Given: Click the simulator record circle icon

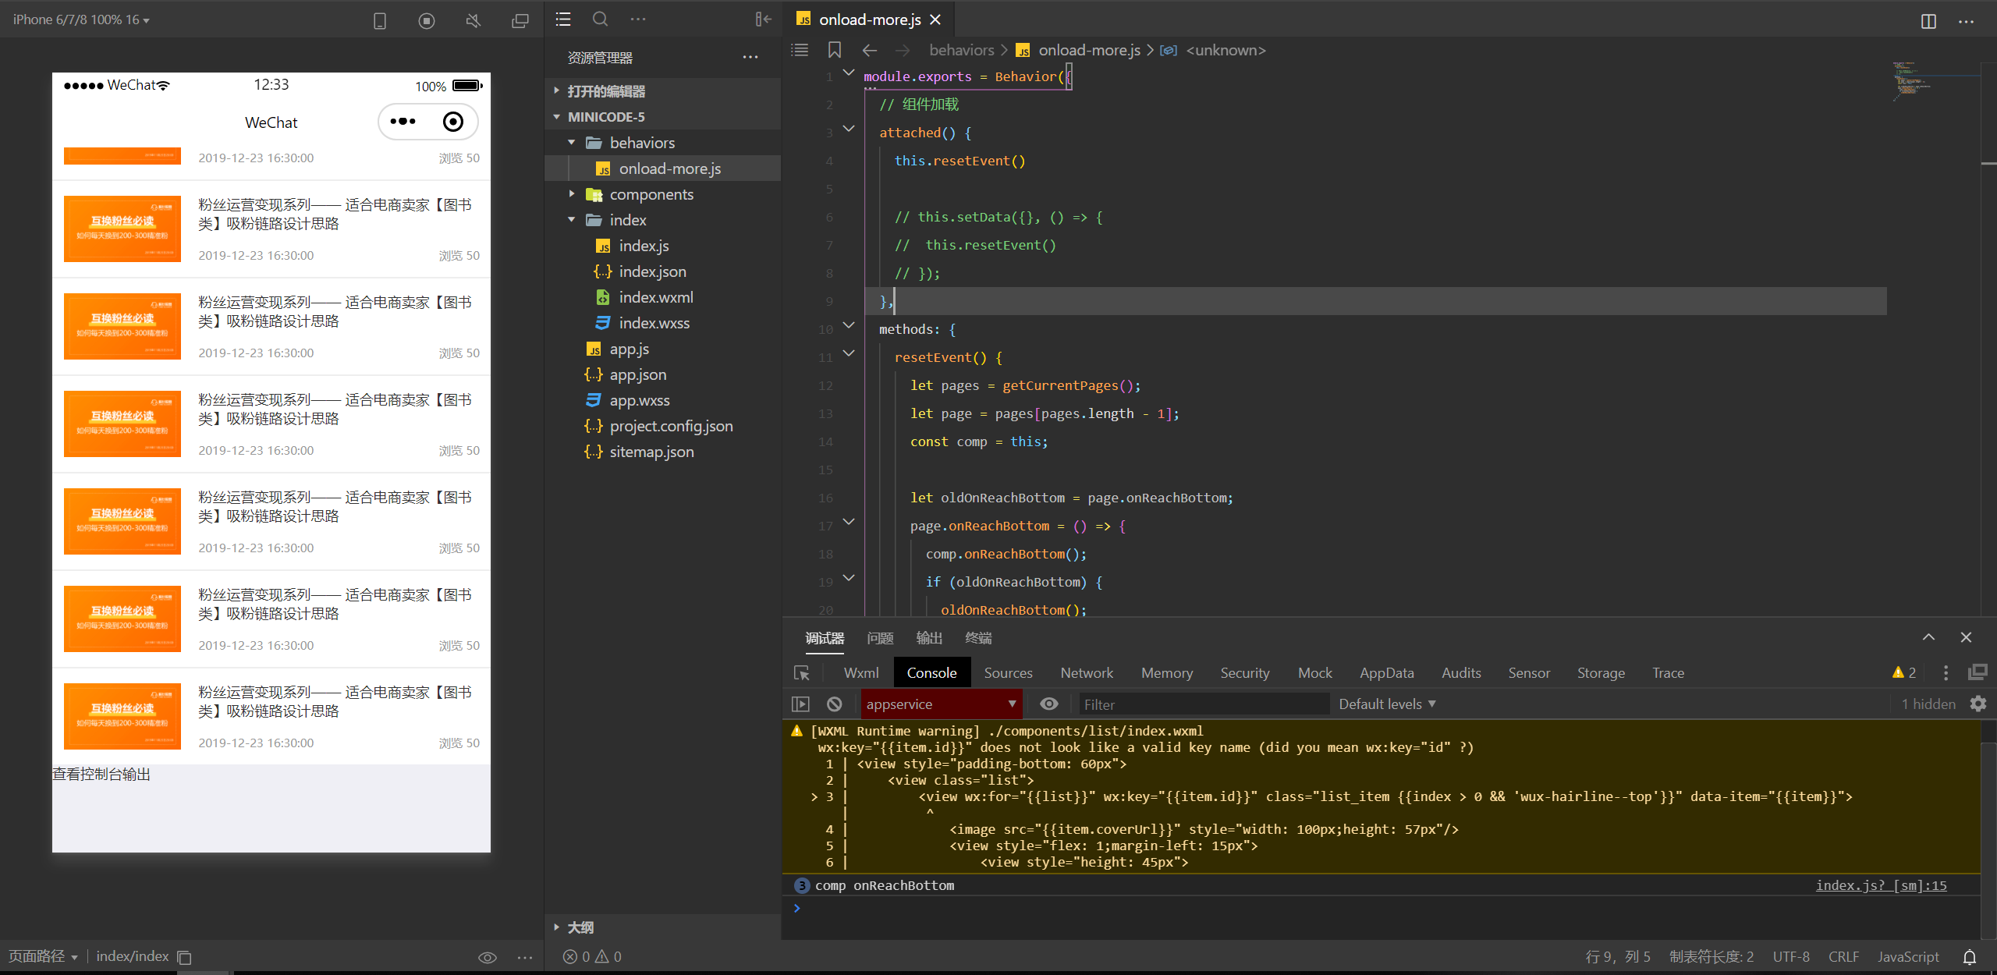Looking at the screenshot, I should pos(426,21).
